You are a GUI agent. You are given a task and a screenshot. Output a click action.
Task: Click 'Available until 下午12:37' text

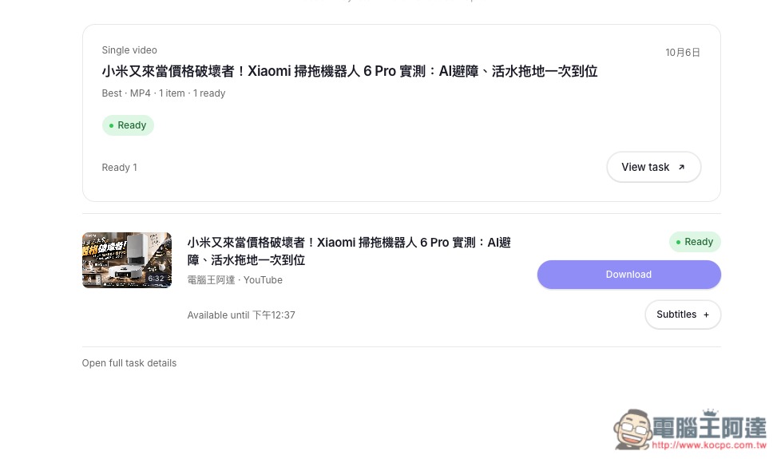coord(241,315)
